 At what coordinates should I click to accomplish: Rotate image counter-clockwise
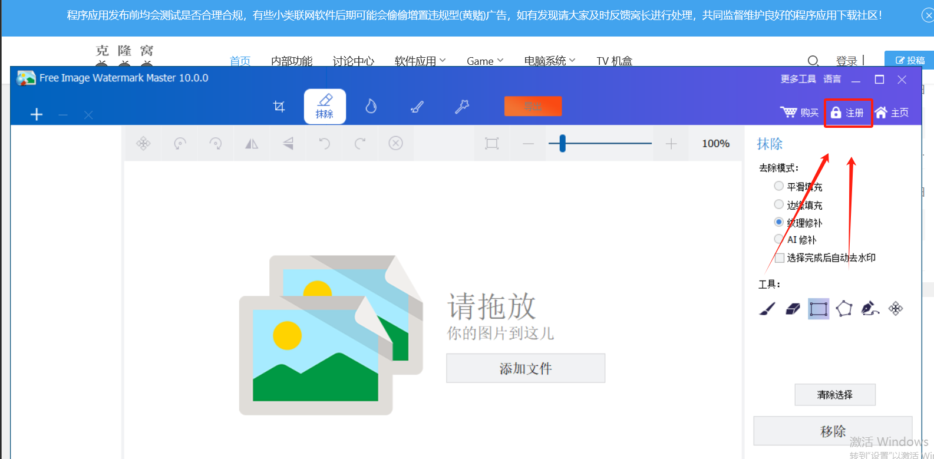[180, 143]
